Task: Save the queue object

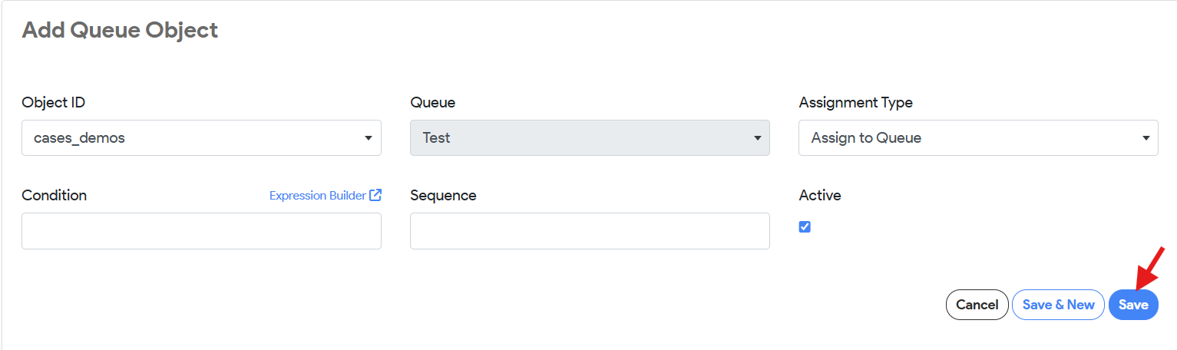Action: click(x=1133, y=305)
